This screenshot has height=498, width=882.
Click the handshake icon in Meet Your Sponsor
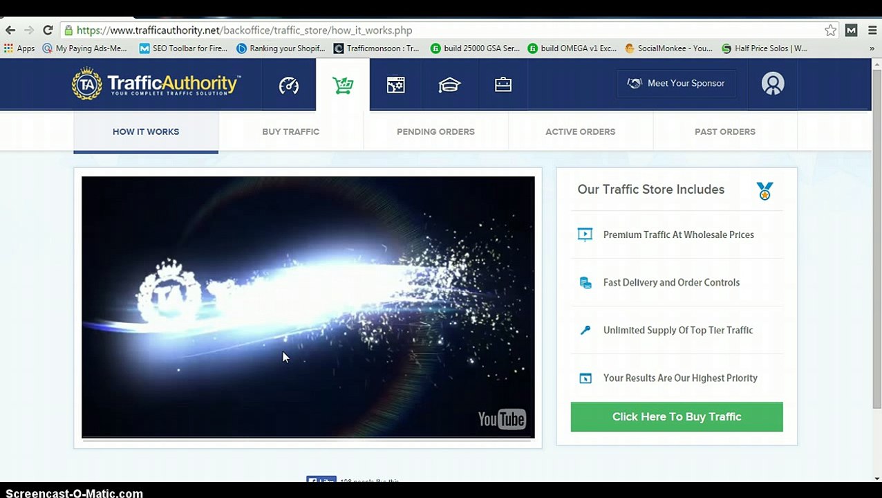click(x=635, y=83)
